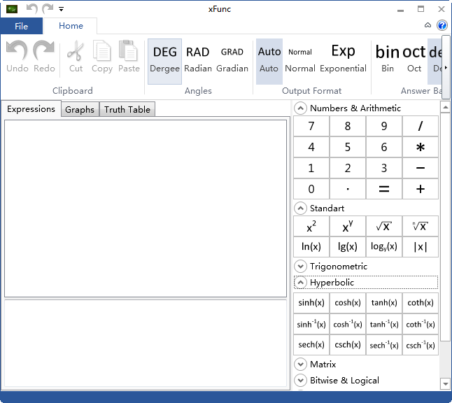The height and width of the screenshot is (403, 452).
Task: Click the Paste clipboard icon
Action: coord(129,57)
